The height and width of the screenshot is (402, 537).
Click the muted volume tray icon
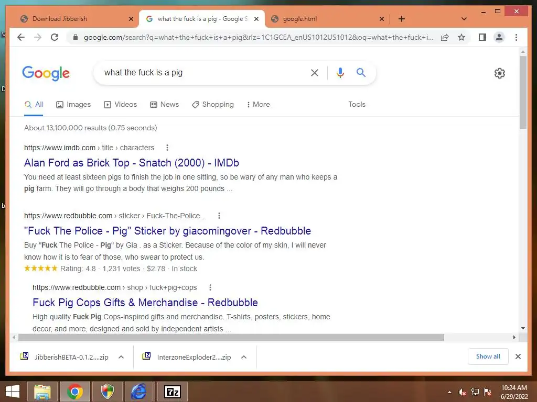pyautogui.click(x=463, y=392)
